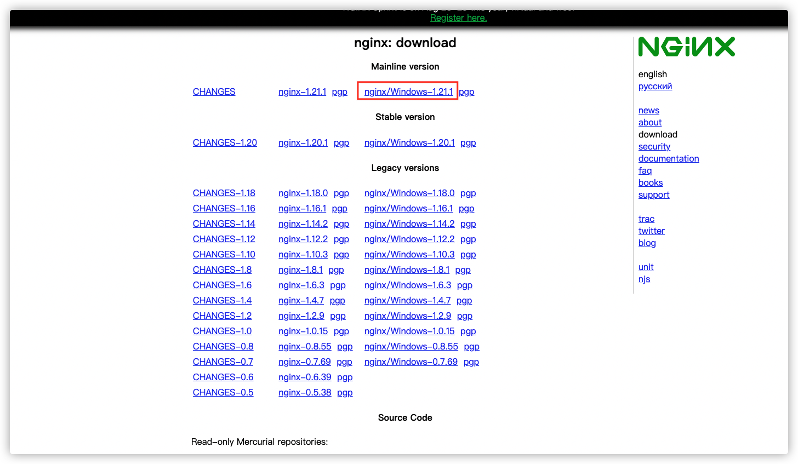Download nginx/Windows-0.8.55

411,347
